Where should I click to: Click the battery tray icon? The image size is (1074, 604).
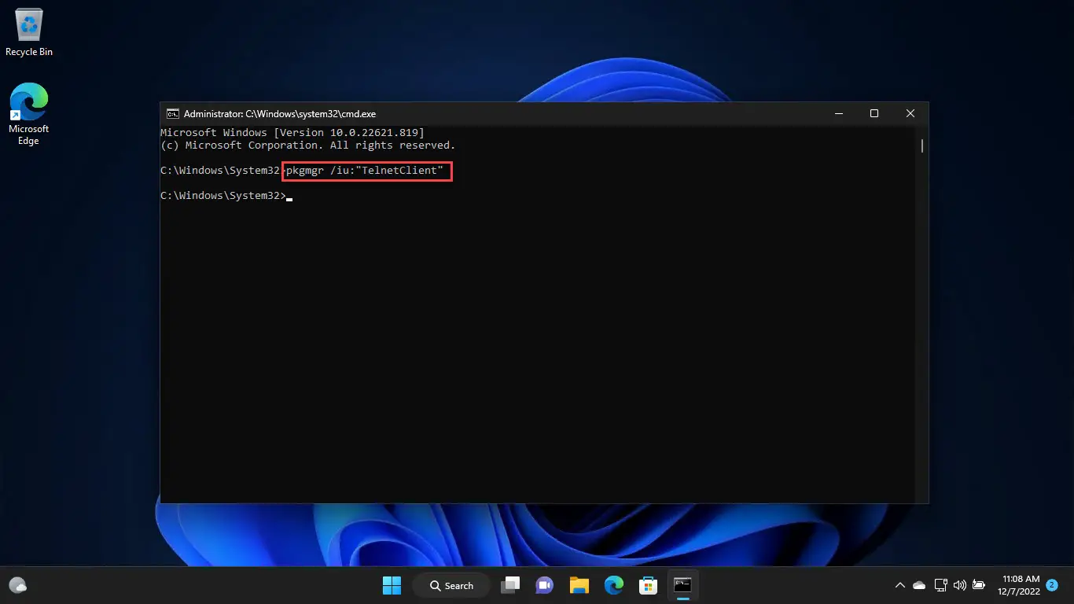(x=979, y=585)
